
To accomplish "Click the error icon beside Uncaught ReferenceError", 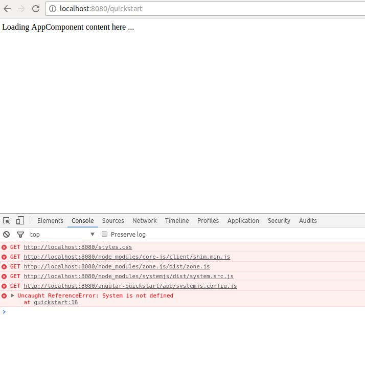I will [4, 296].
